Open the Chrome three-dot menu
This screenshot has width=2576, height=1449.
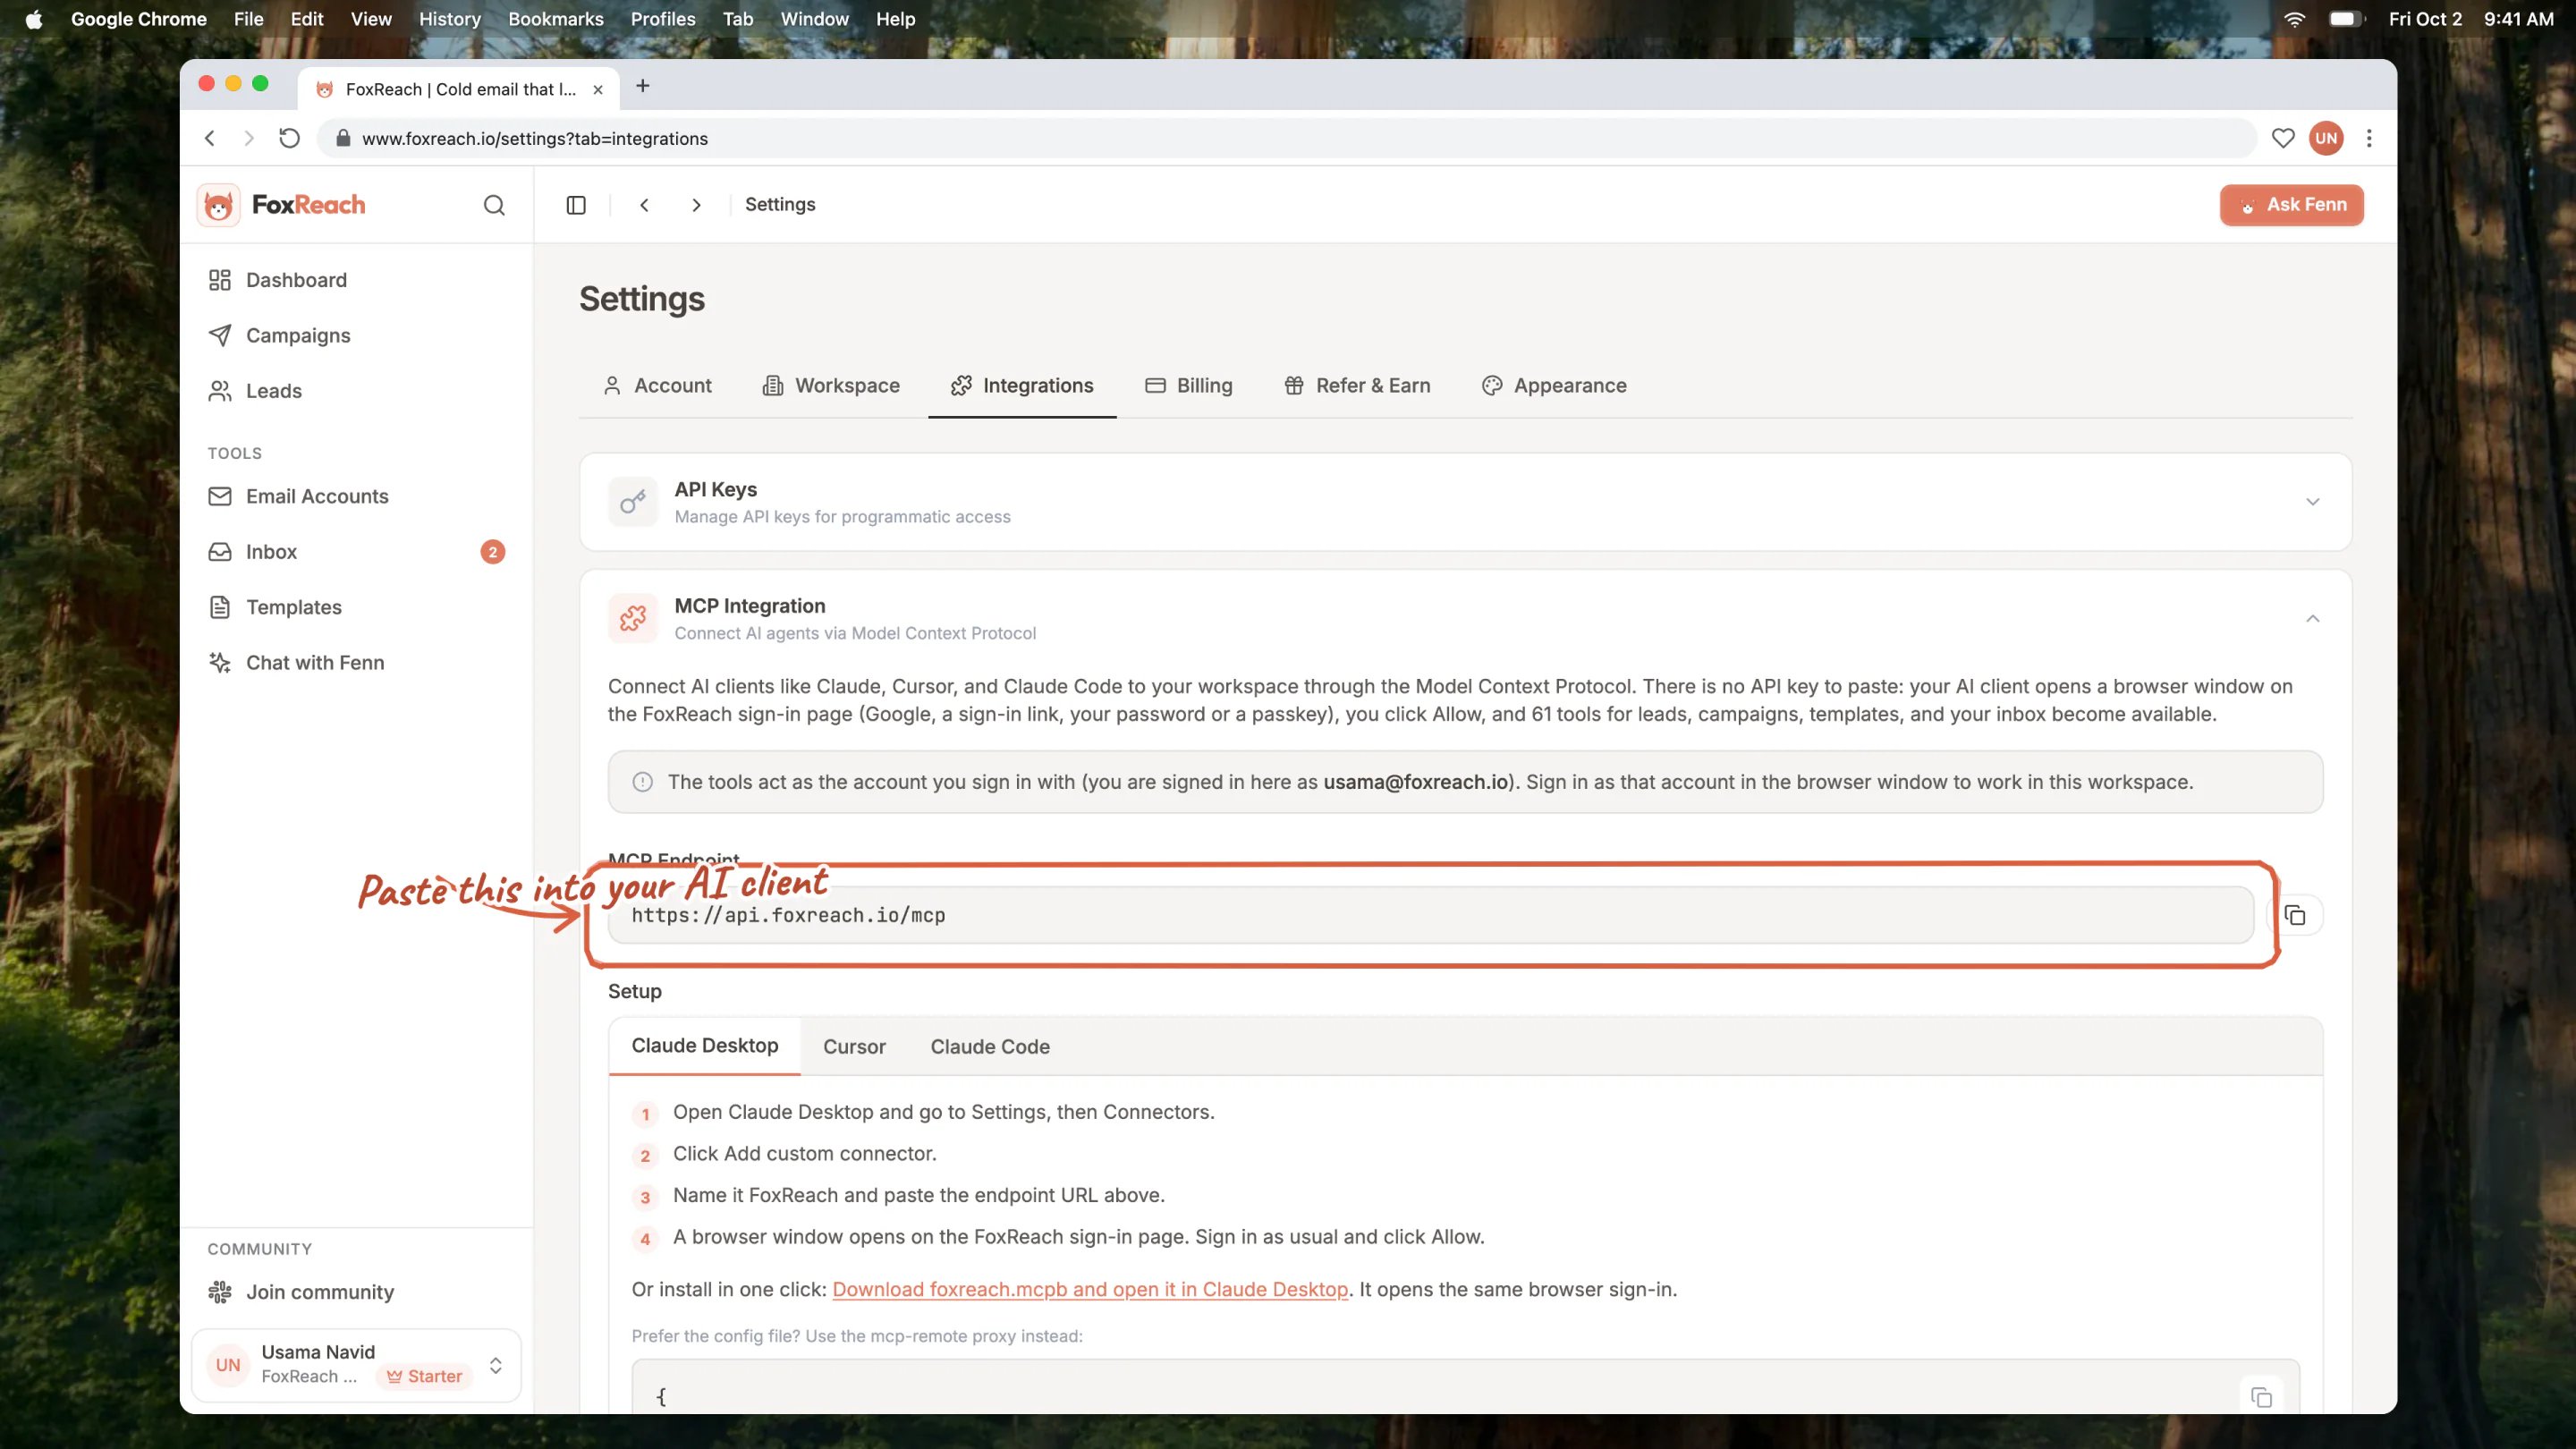click(2368, 138)
